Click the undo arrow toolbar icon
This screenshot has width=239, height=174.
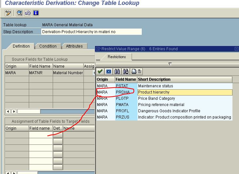(28, 13)
